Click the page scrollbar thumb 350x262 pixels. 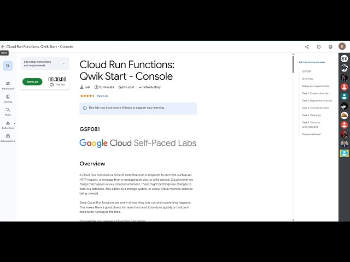pyautogui.click(x=293, y=64)
